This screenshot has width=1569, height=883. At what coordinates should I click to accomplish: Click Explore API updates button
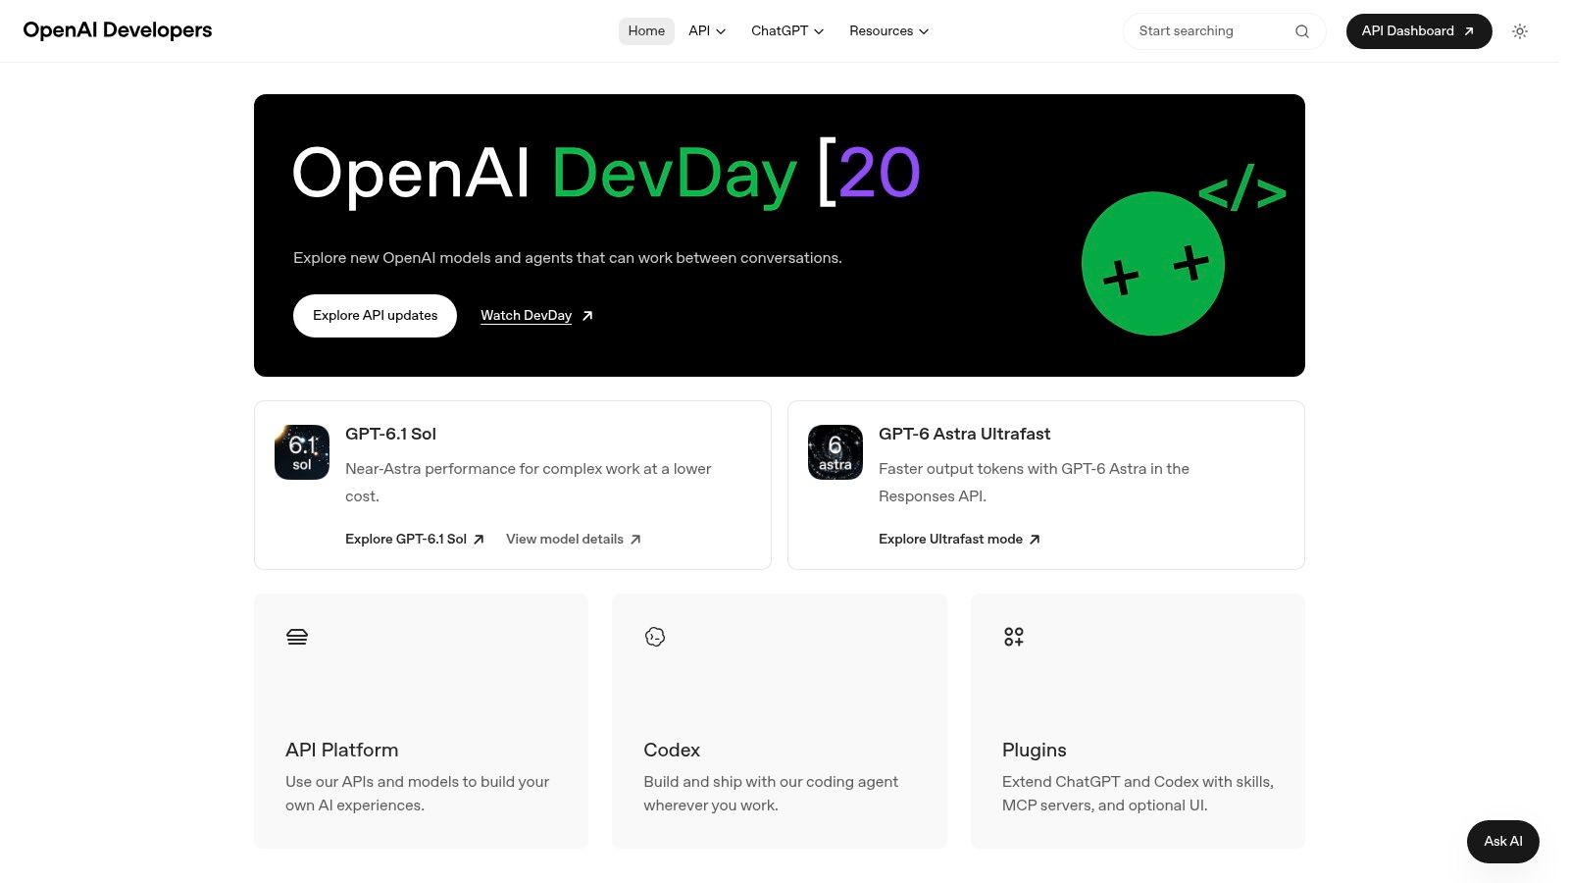pos(375,316)
